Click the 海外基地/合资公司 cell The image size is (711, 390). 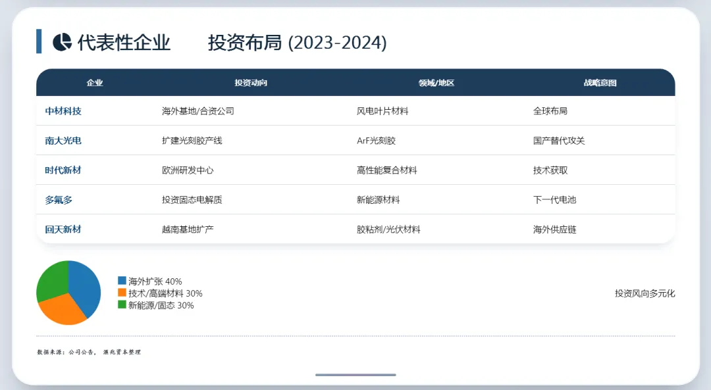198,111
